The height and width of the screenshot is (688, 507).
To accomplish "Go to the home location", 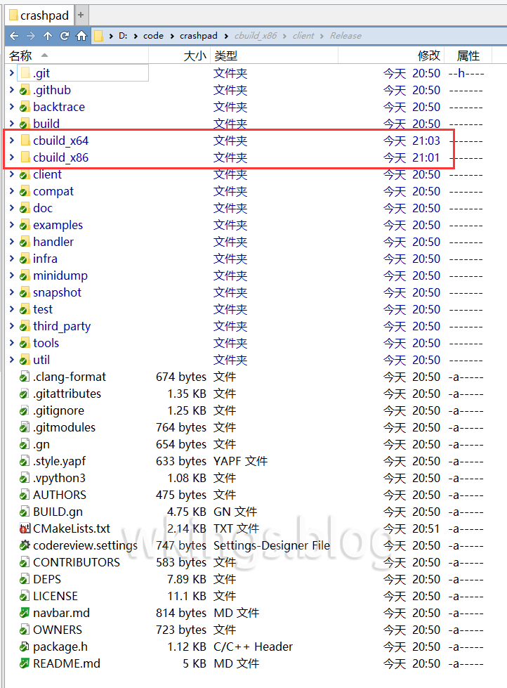I will 81,36.
